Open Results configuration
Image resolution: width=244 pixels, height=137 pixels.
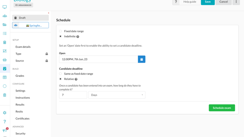20,104
